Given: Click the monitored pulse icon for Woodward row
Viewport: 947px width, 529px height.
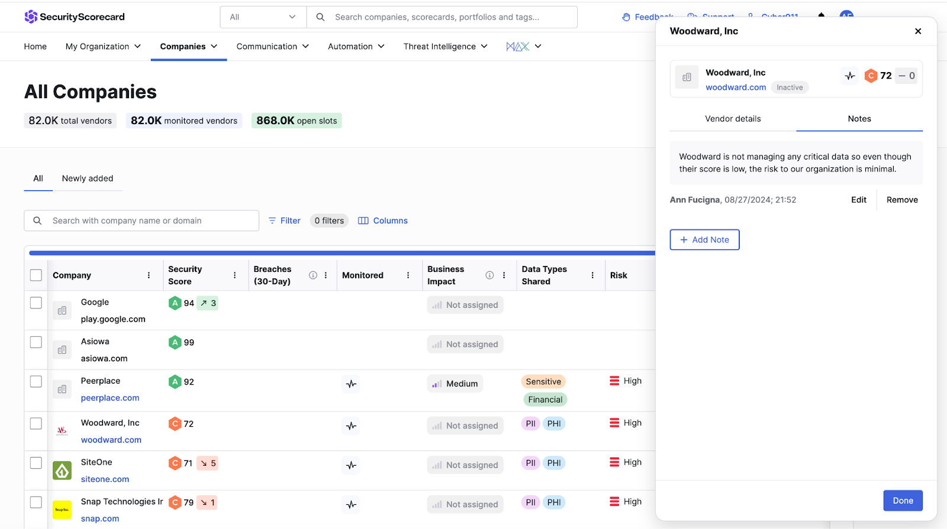Looking at the screenshot, I should click(351, 426).
